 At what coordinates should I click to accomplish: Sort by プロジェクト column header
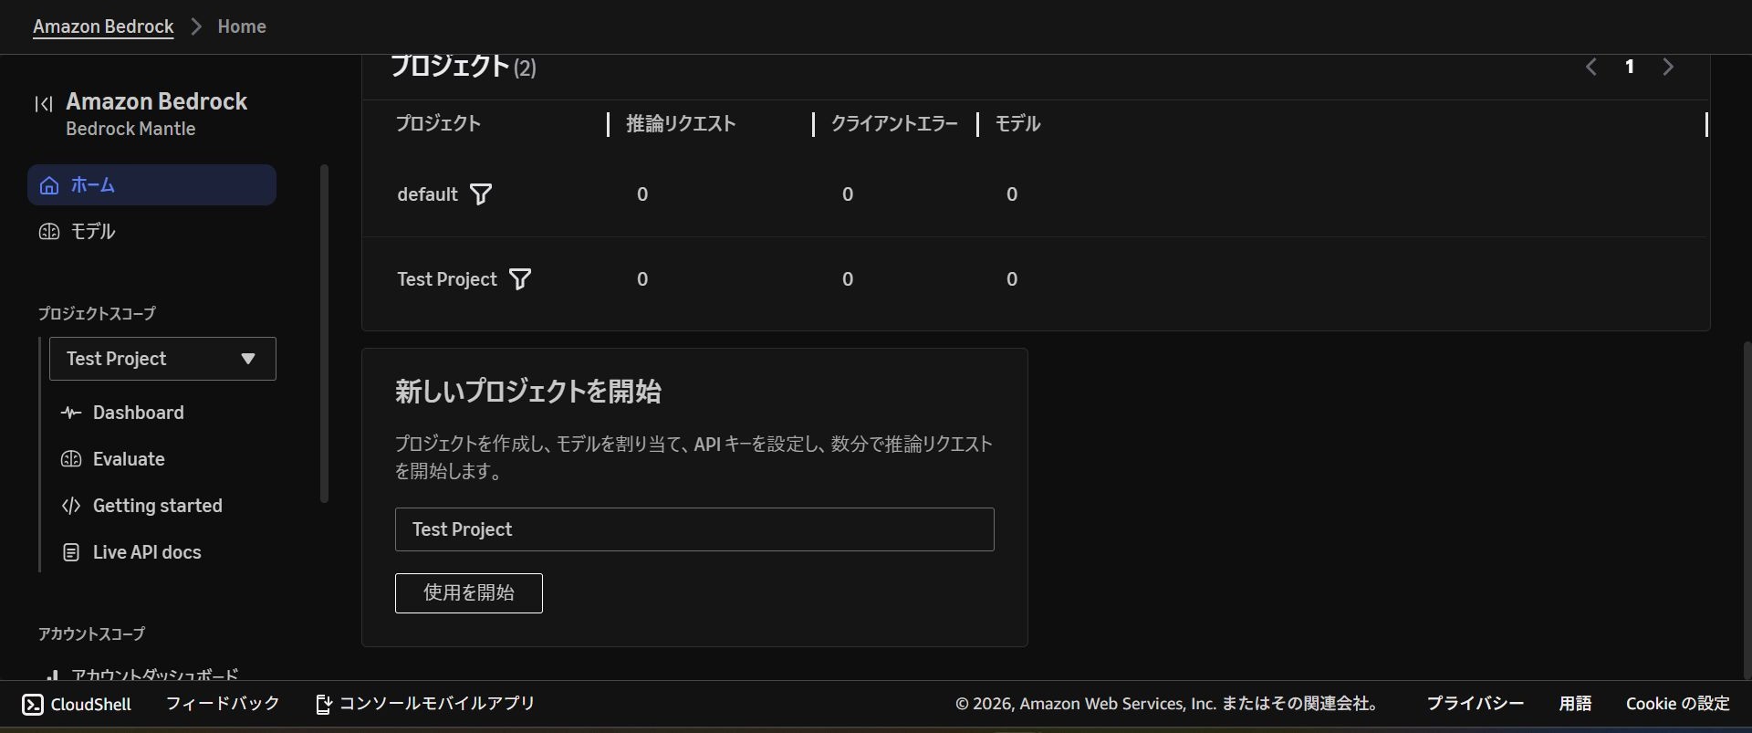tap(438, 124)
